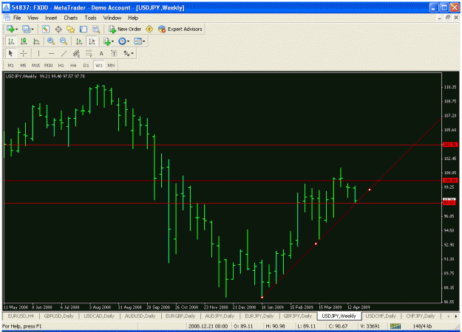Show the Market Watch window icon
Screen dimensions: 462x332
45,29
